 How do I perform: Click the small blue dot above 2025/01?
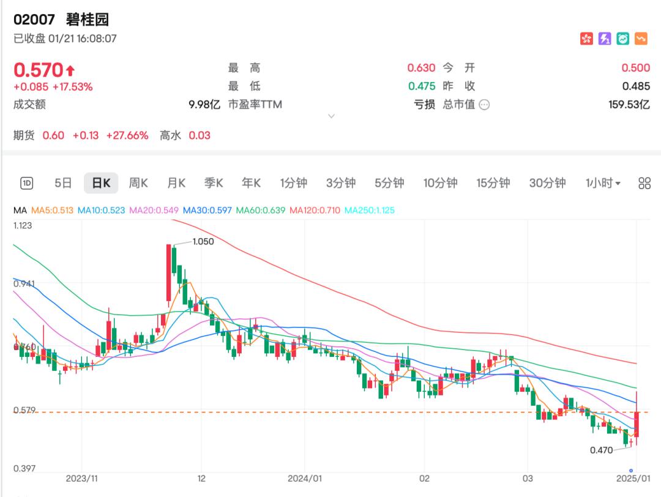click(631, 471)
